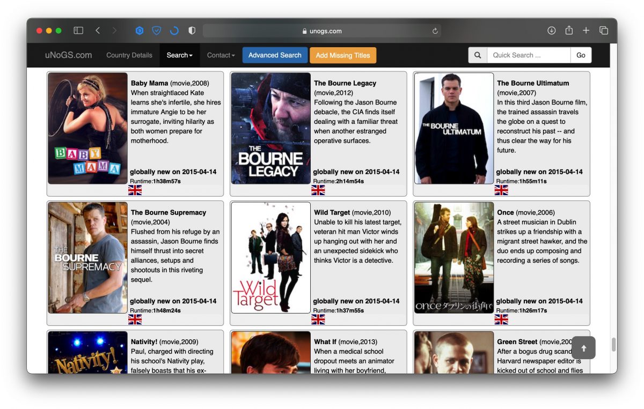Open The Bourne Legacy poster
This screenshot has height=409, width=644.
(271, 129)
